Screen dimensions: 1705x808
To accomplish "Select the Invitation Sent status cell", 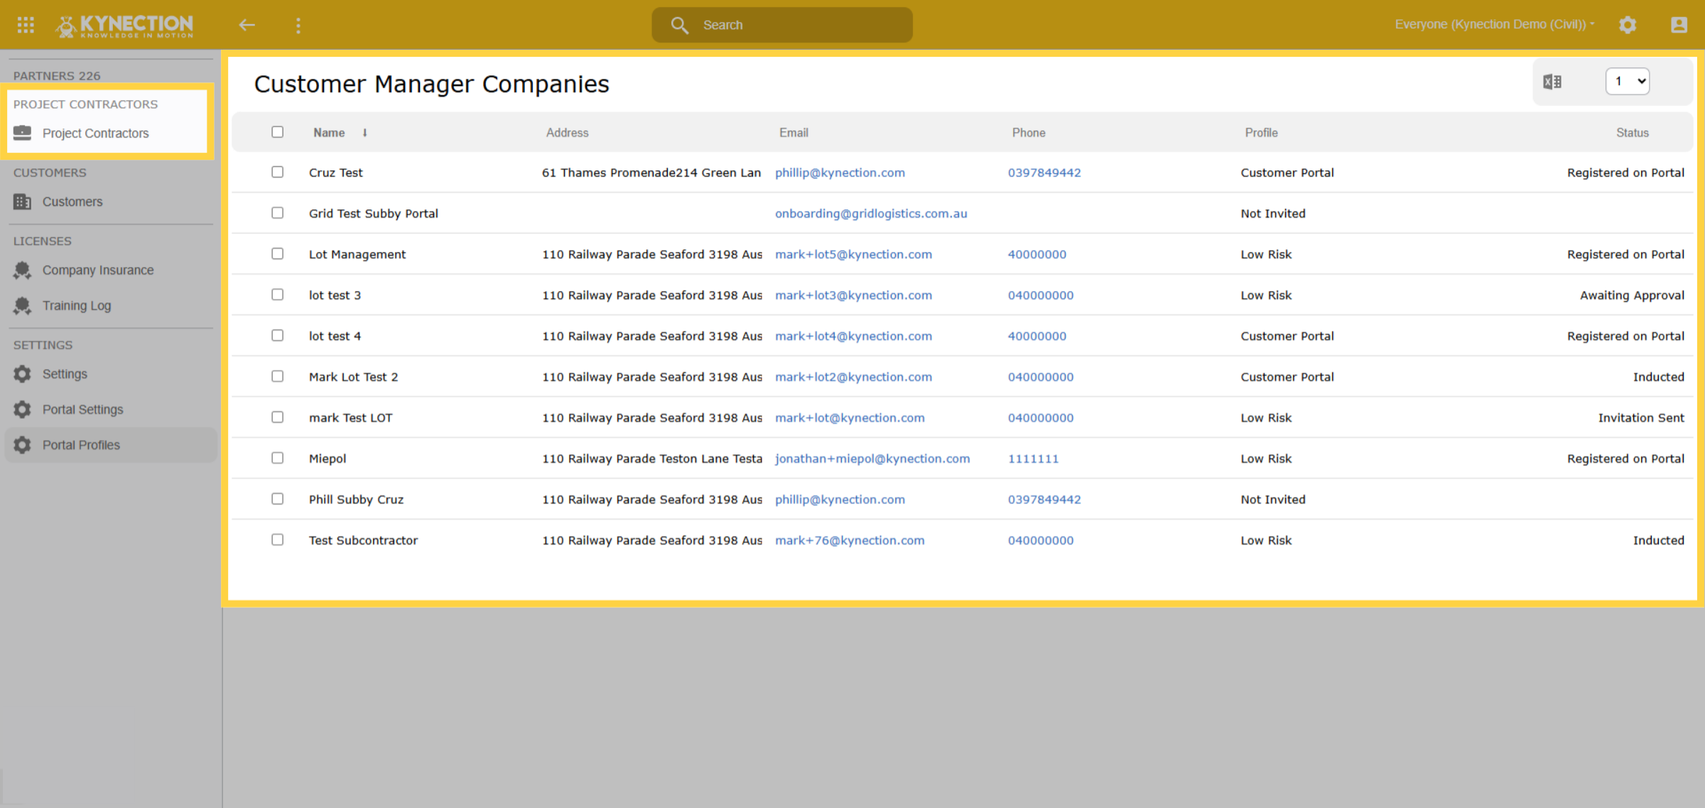I will [1641, 418].
